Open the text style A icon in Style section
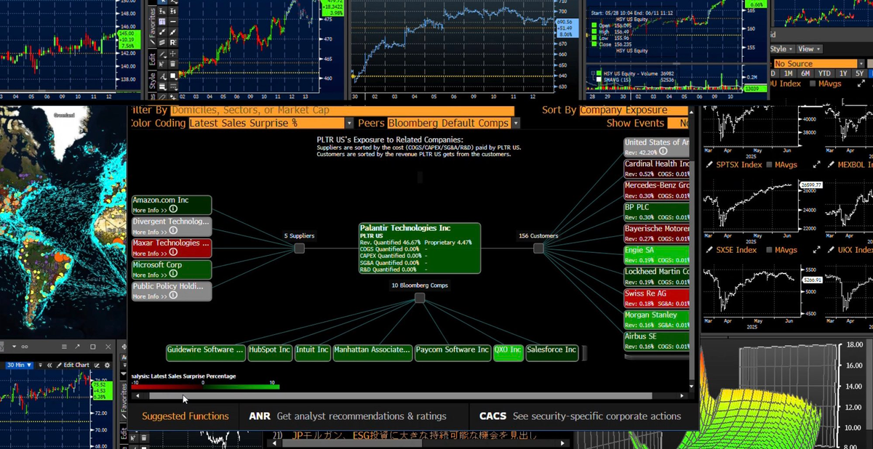873x449 pixels. (162, 76)
